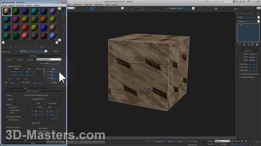Click the Length parameter field
The width and height of the screenshot is (261, 146).
click(252, 54)
